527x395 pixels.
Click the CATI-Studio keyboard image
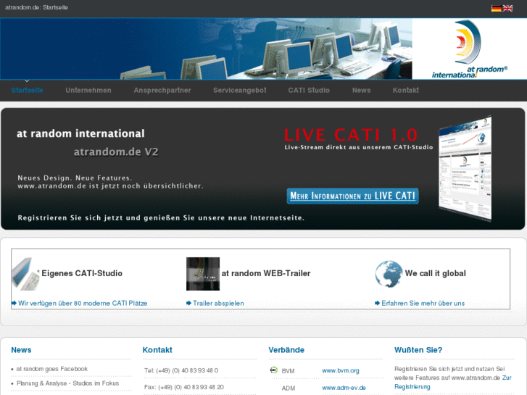click(x=25, y=274)
